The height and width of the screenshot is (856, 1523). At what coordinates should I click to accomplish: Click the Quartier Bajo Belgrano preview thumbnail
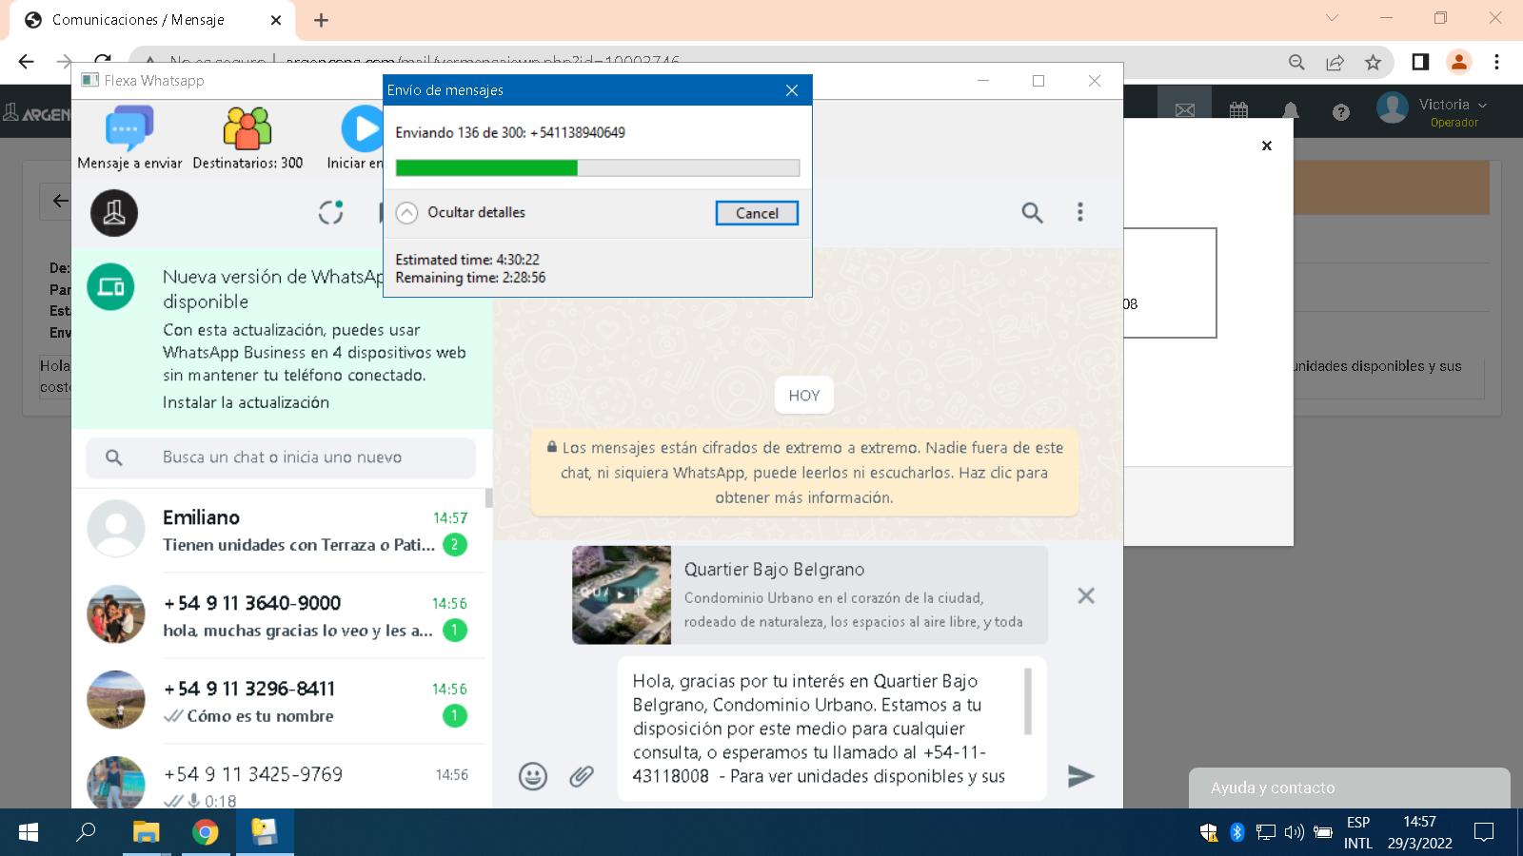point(622,594)
